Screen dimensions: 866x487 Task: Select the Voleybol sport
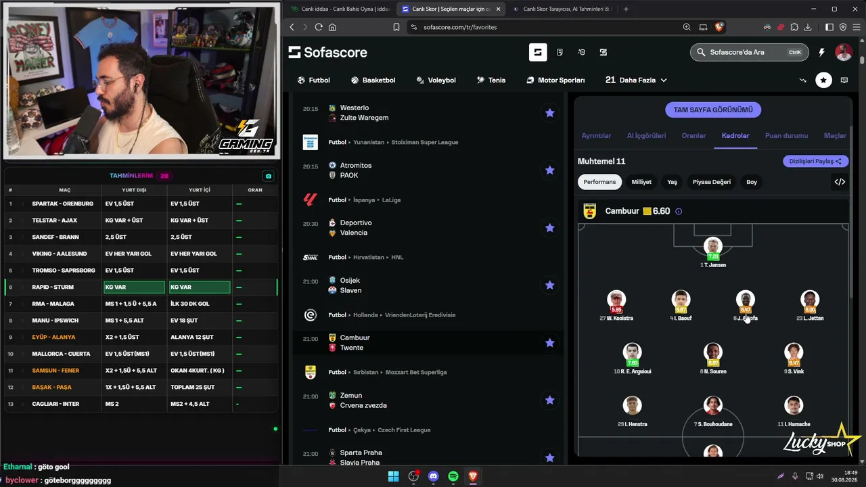436,80
